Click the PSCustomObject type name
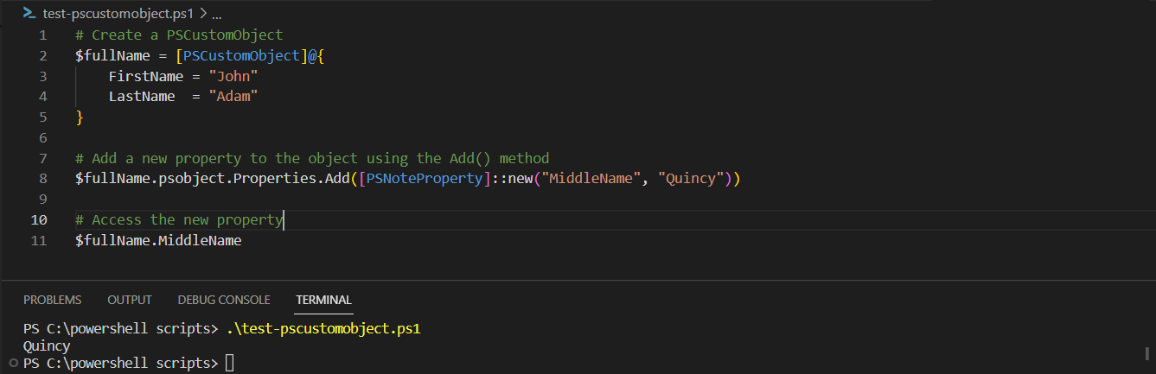Image resolution: width=1156 pixels, height=374 pixels. coord(240,55)
